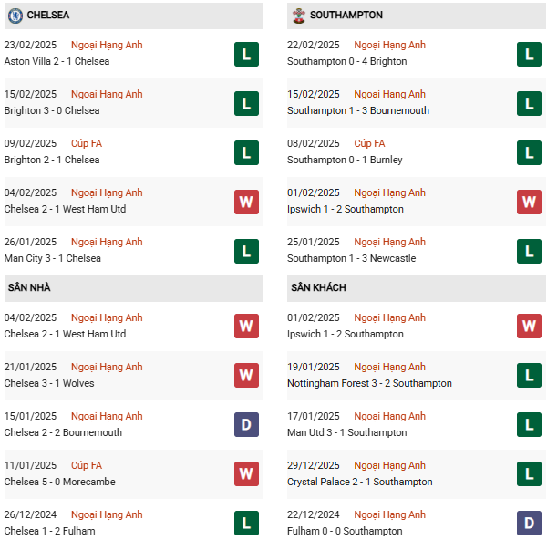Viewport: 547px width, 540px height.
Task: Click the Southampton club crest icon
Action: [299, 16]
